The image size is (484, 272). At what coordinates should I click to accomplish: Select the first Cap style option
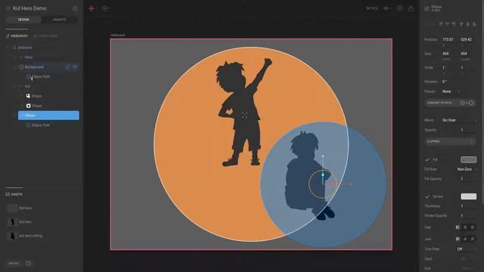pos(458,227)
